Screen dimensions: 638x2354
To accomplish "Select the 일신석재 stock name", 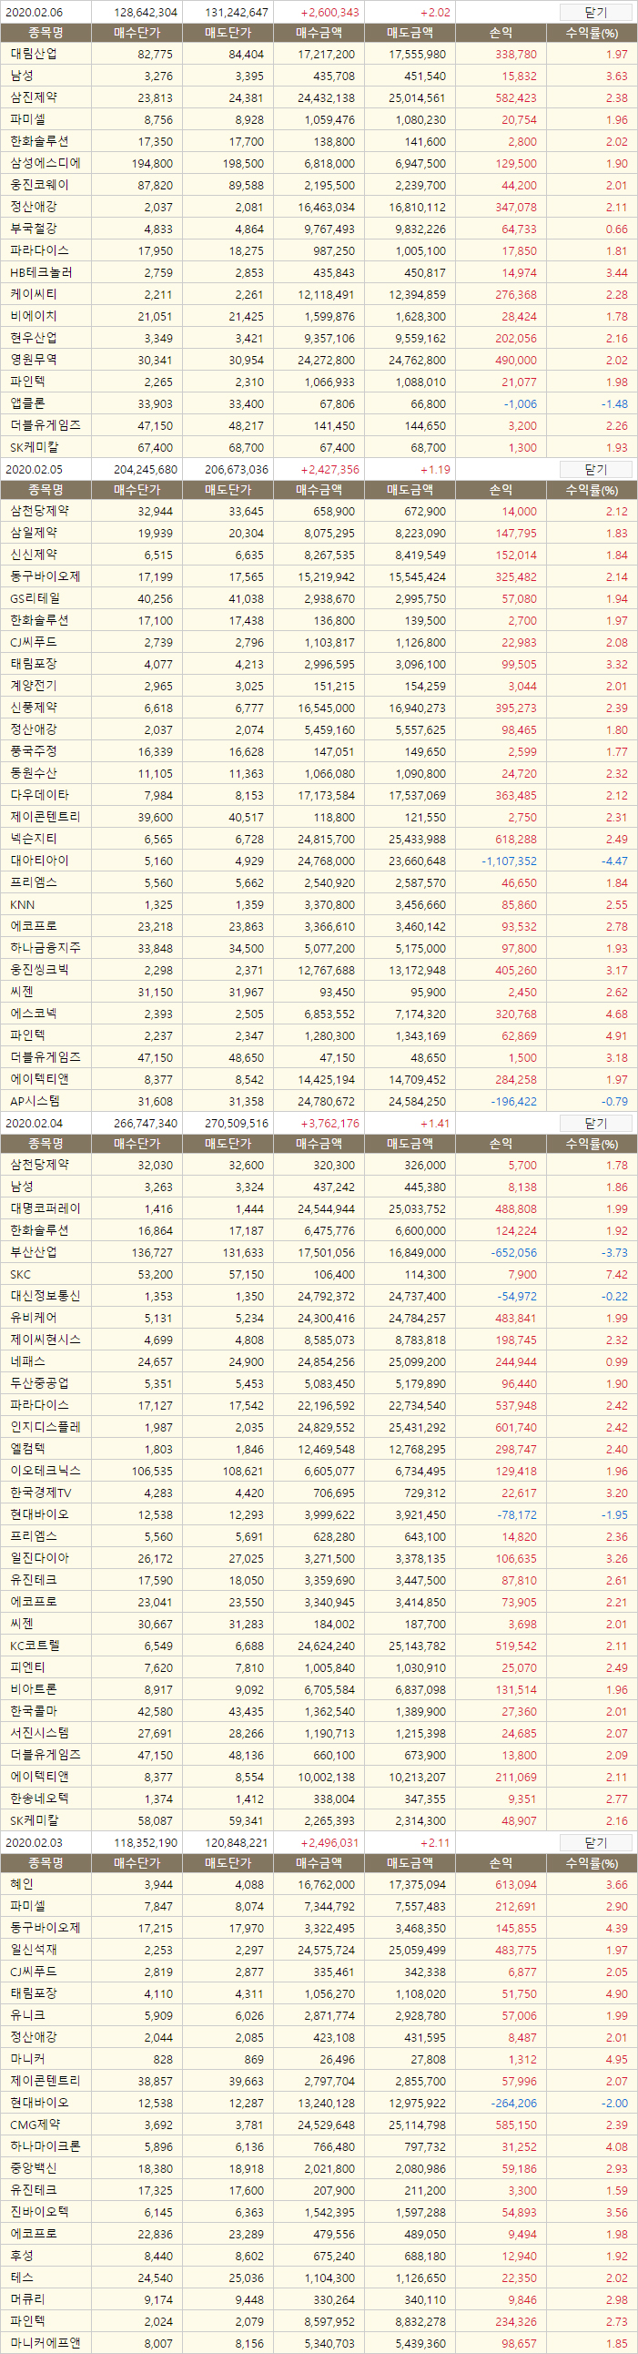I will [x=33, y=1950].
